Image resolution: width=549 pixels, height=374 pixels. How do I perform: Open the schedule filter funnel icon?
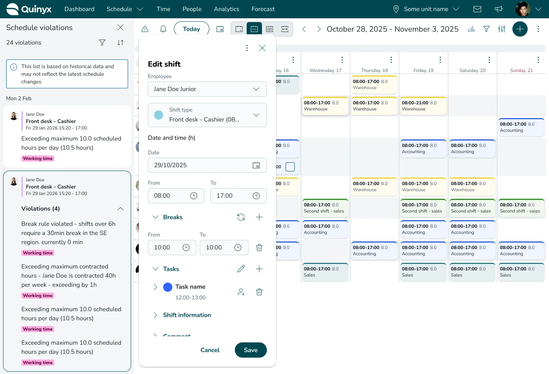click(x=486, y=29)
